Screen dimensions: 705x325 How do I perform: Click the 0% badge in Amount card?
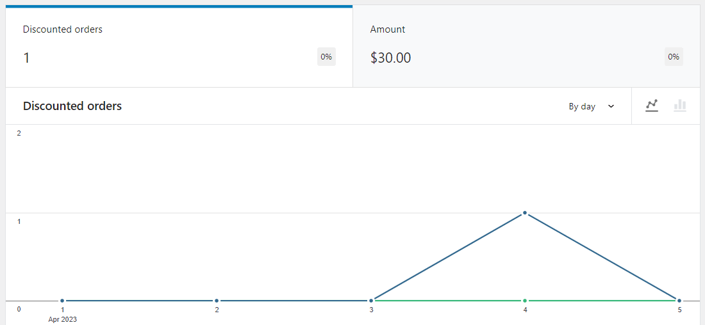click(674, 56)
